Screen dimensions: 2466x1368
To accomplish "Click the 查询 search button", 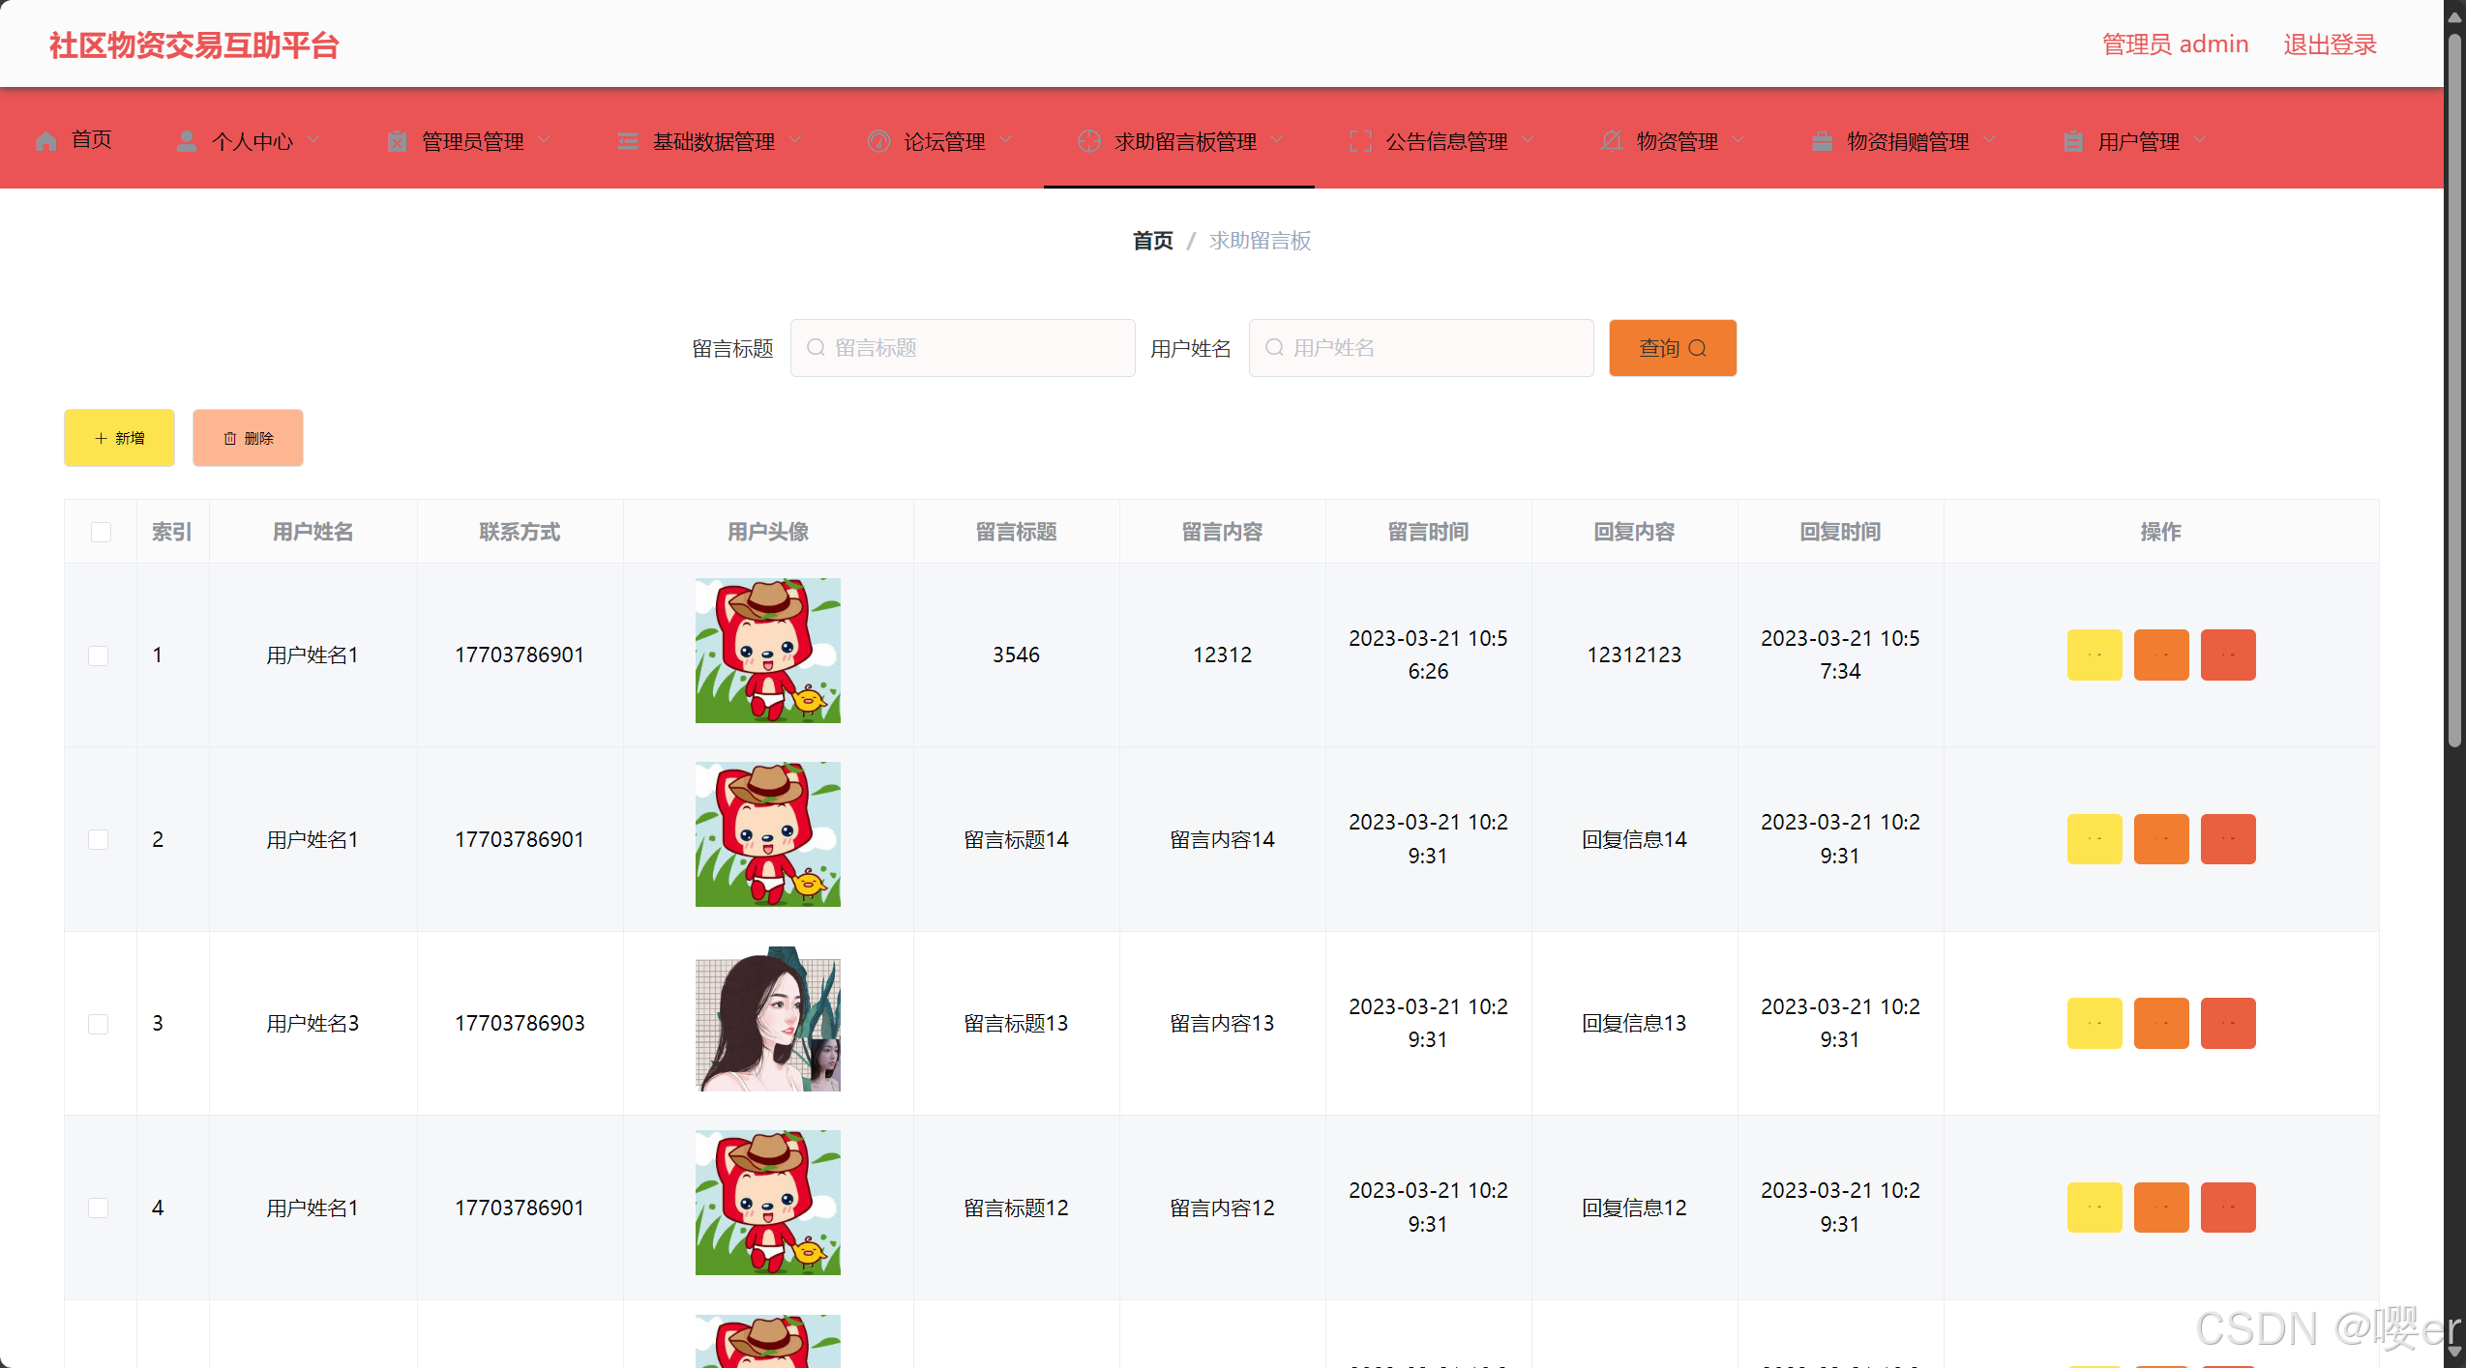I will pos(1672,348).
